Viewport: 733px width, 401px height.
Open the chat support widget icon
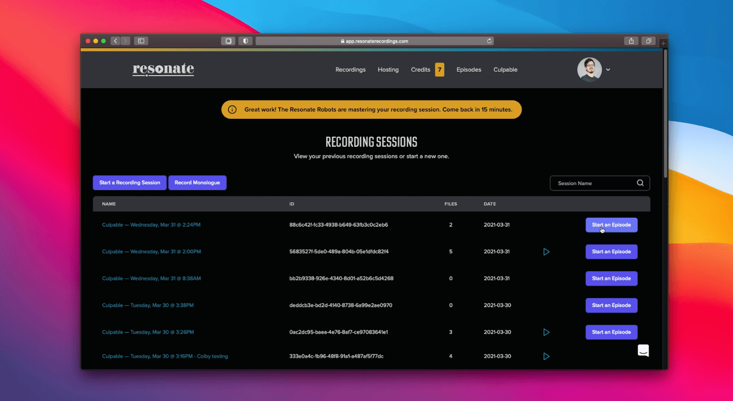[643, 350]
